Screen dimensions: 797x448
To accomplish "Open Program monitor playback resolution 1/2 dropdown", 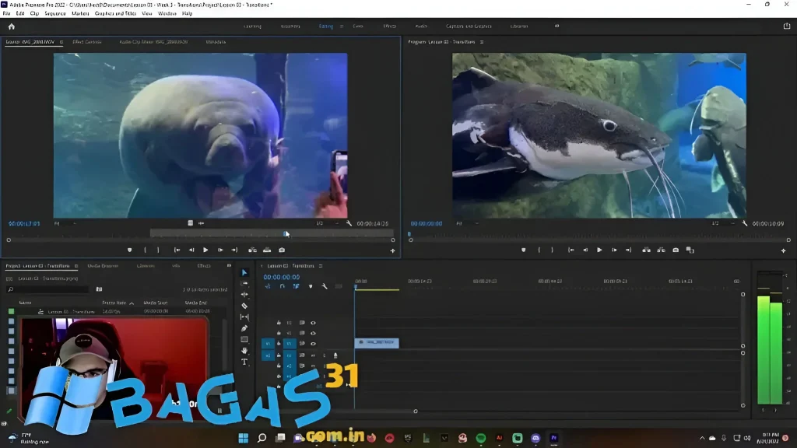I will click(x=723, y=223).
